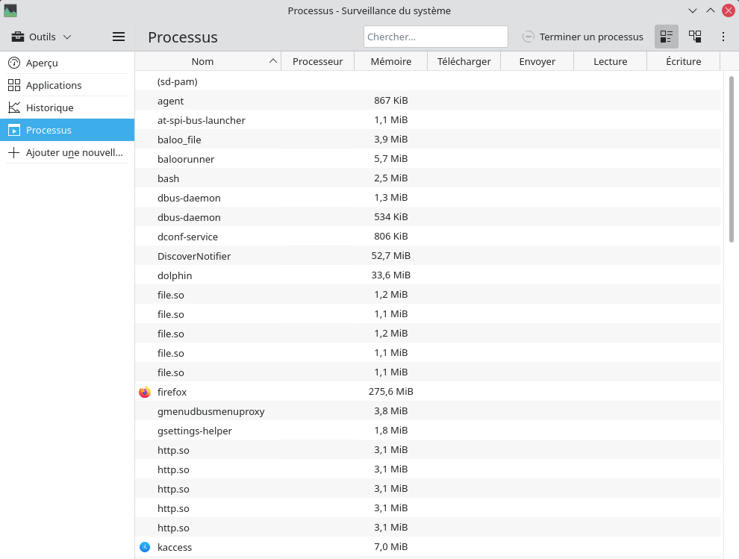Open the Applications page in sidebar
Screen dimensions: 739x559
[x=53, y=85]
